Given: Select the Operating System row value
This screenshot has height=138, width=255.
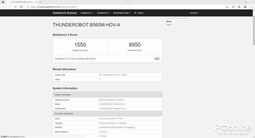Looking at the screenshot, I should (111, 100).
